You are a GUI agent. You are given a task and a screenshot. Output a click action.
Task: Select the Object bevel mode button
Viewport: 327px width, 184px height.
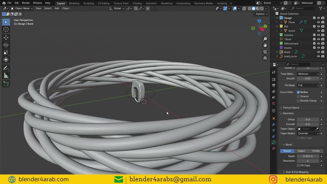(301, 151)
